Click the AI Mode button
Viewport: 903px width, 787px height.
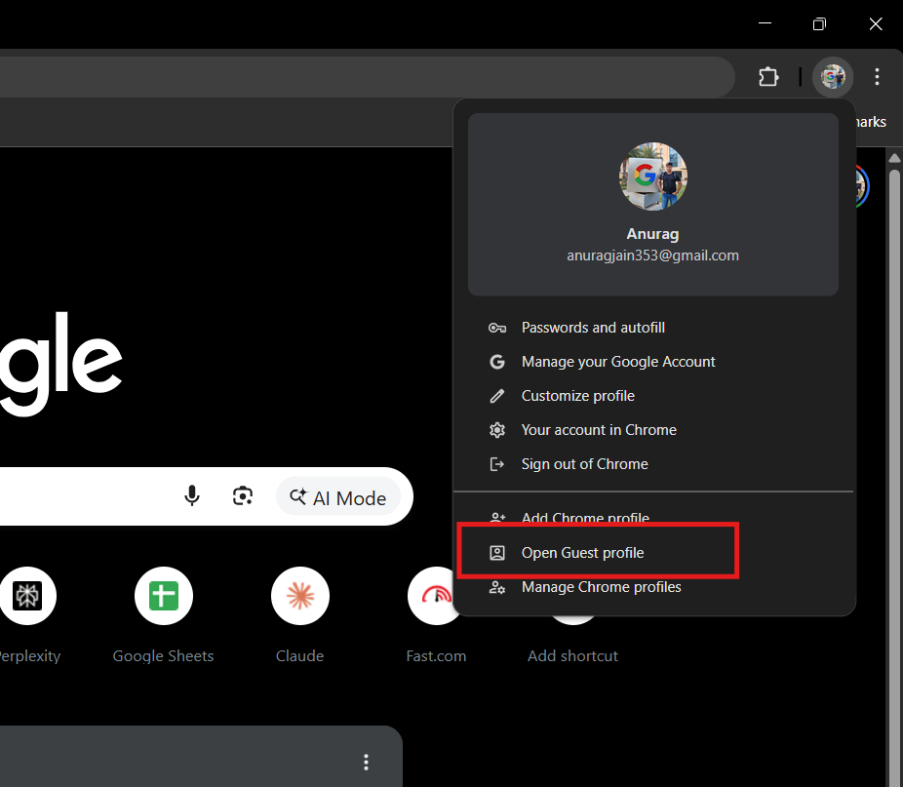coord(338,497)
